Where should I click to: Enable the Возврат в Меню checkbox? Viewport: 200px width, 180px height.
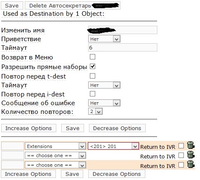(92, 57)
